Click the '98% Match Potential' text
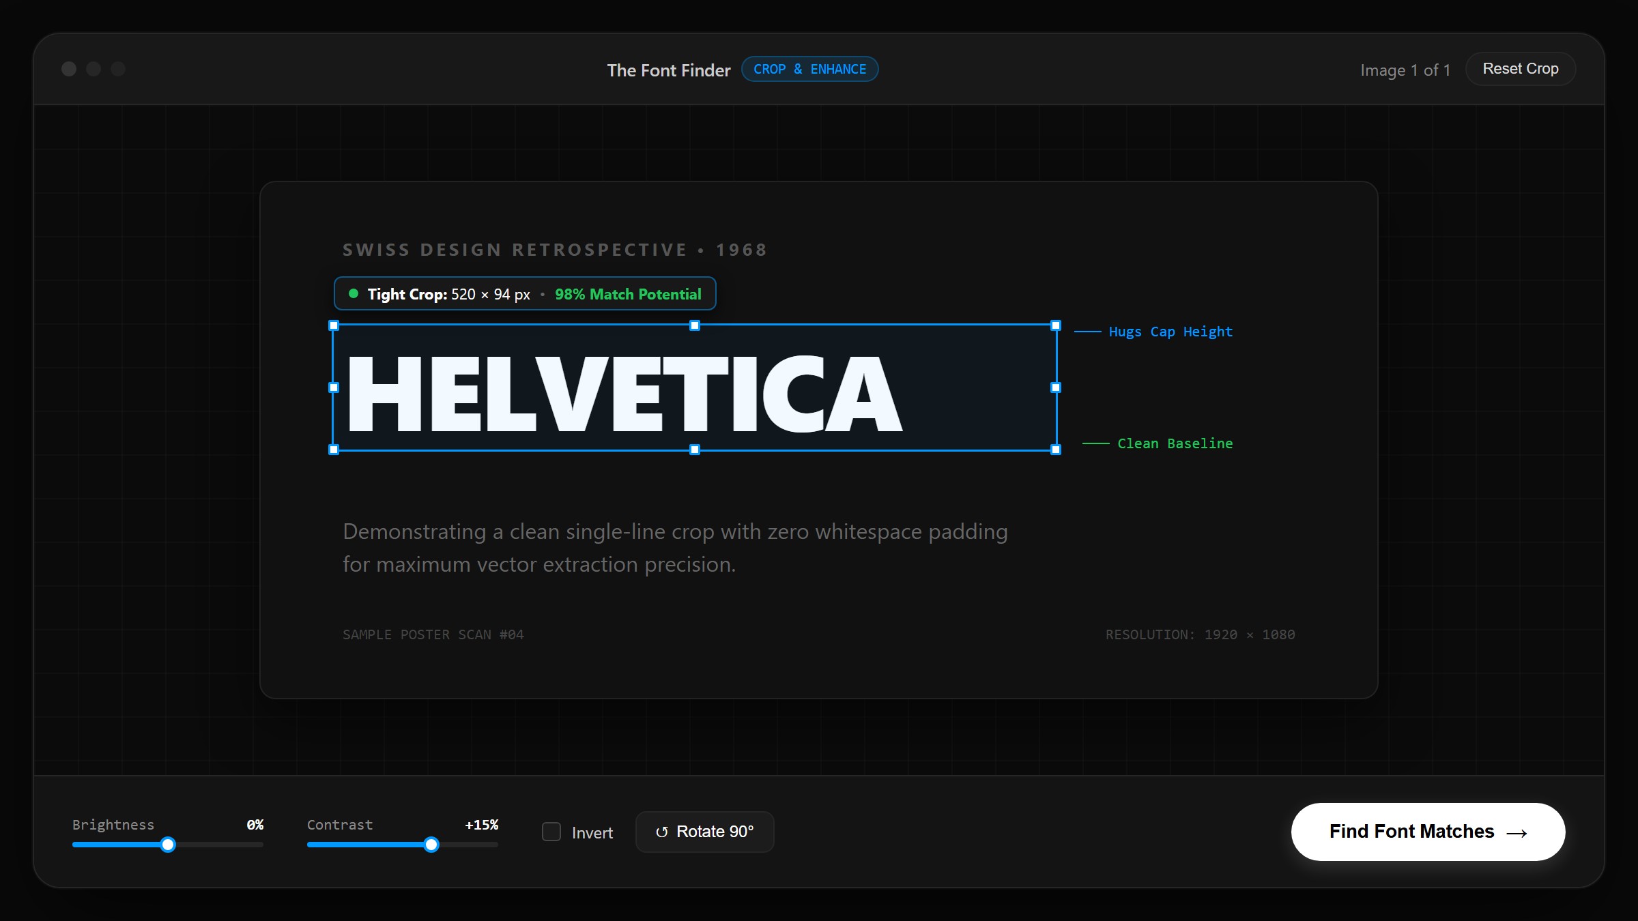The height and width of the screenshot is (921, 1638). click(x=628, y=294)
